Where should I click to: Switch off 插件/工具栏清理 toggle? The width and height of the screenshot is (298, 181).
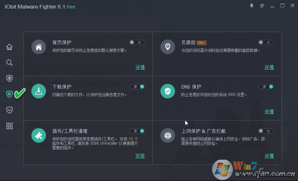(x=137, y=131)
